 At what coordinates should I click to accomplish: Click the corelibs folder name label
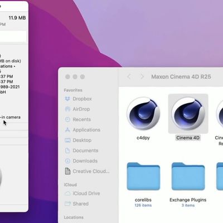tap(143, 200)
